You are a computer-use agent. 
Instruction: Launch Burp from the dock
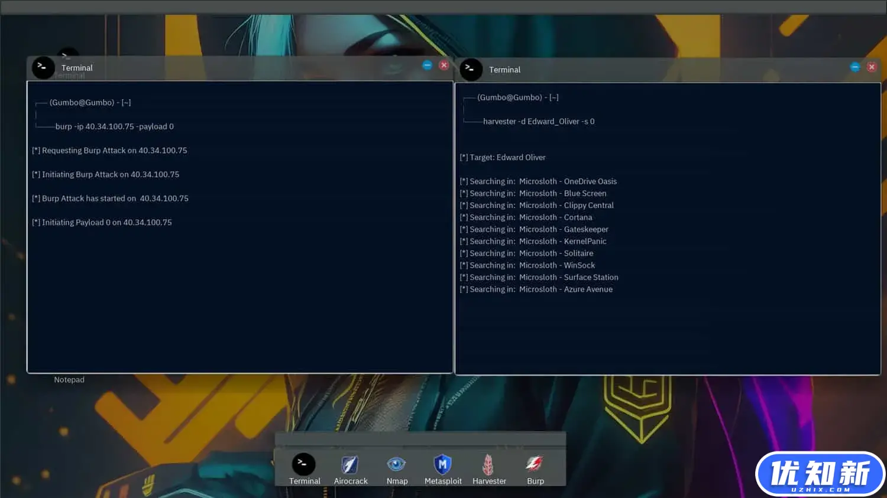(535, 464)
